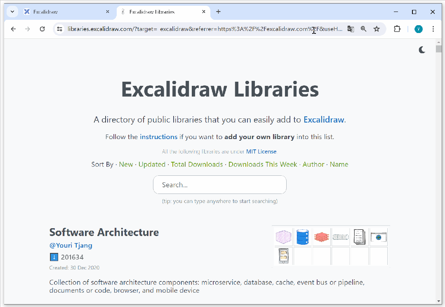Viewport: 445px width, 307px height.
Task: Click the search tip text below search box
Action: [220, 201]
